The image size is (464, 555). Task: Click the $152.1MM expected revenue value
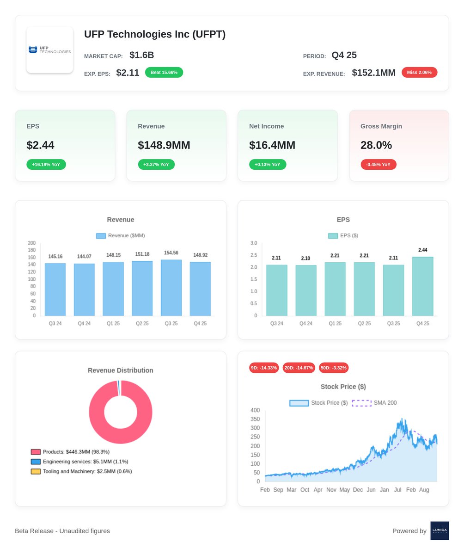(374, 73)
